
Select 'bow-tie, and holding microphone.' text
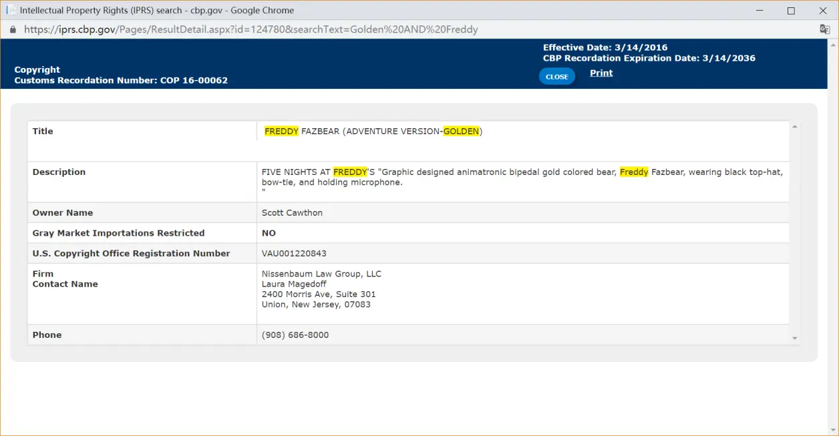coord(332,182)
